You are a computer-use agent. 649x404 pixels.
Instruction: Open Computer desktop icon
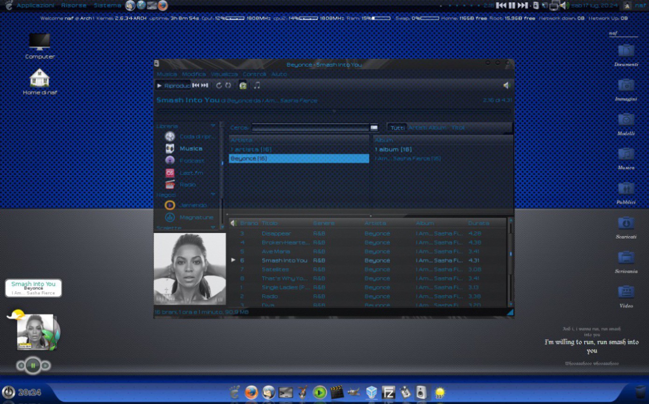point(40,46)
